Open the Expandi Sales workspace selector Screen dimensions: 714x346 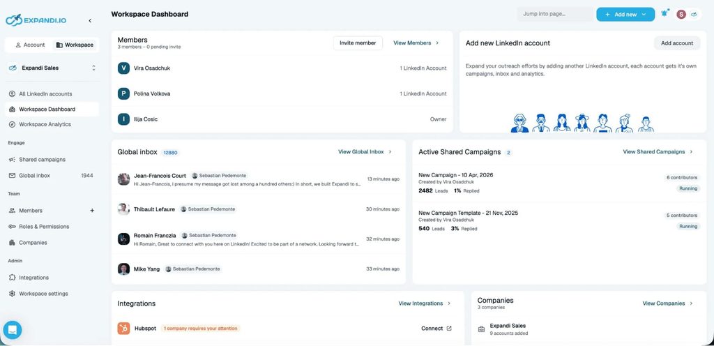[52, 68]
